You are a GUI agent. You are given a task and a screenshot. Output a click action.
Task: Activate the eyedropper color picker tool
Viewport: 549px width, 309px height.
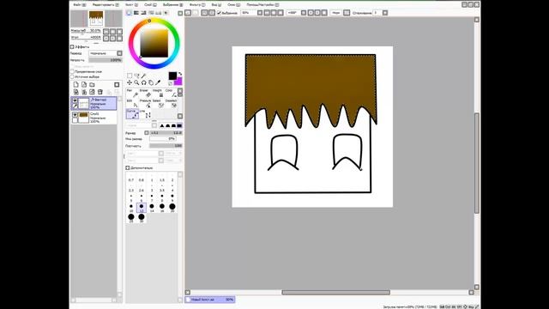click(x=158, y=82)
